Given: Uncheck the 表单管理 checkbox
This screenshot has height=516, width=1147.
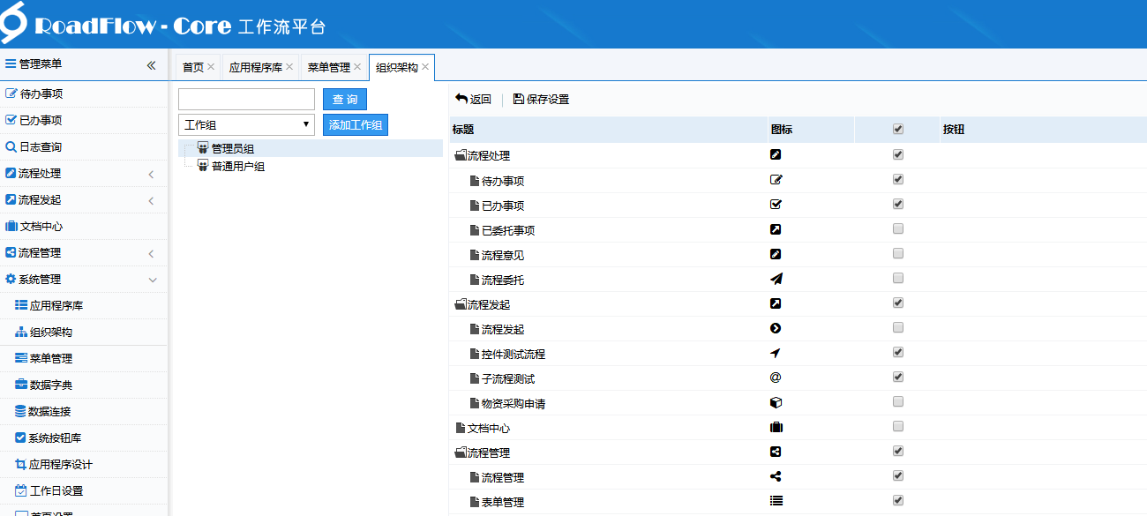Looking at the screenshot, I should coord(898,500).
